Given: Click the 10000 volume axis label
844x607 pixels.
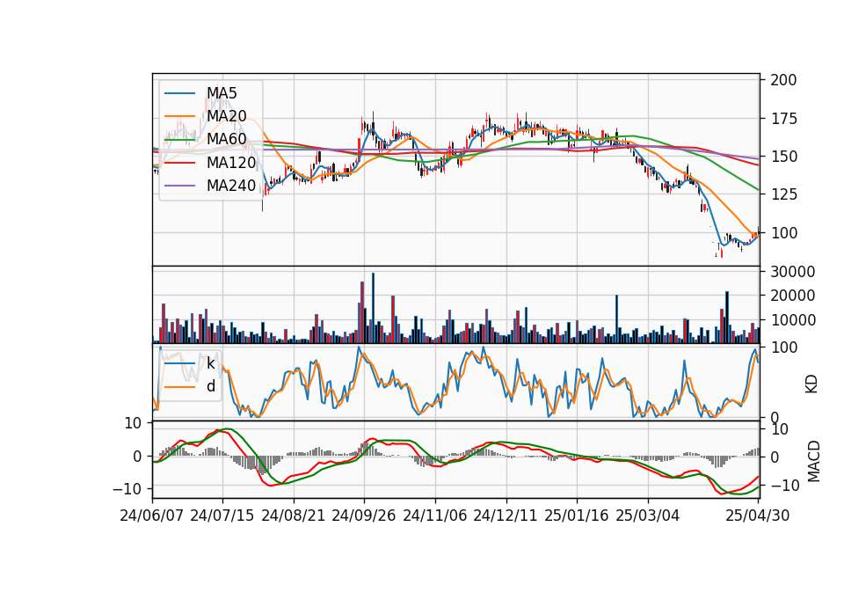Looking at the screenshot, I should click(x=792, y=320).
